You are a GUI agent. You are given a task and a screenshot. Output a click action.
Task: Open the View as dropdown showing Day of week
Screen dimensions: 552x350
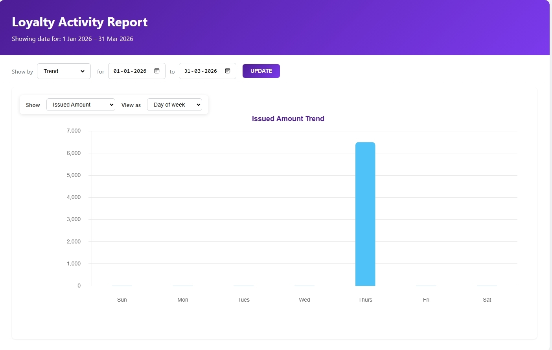[x=174, y=105]
